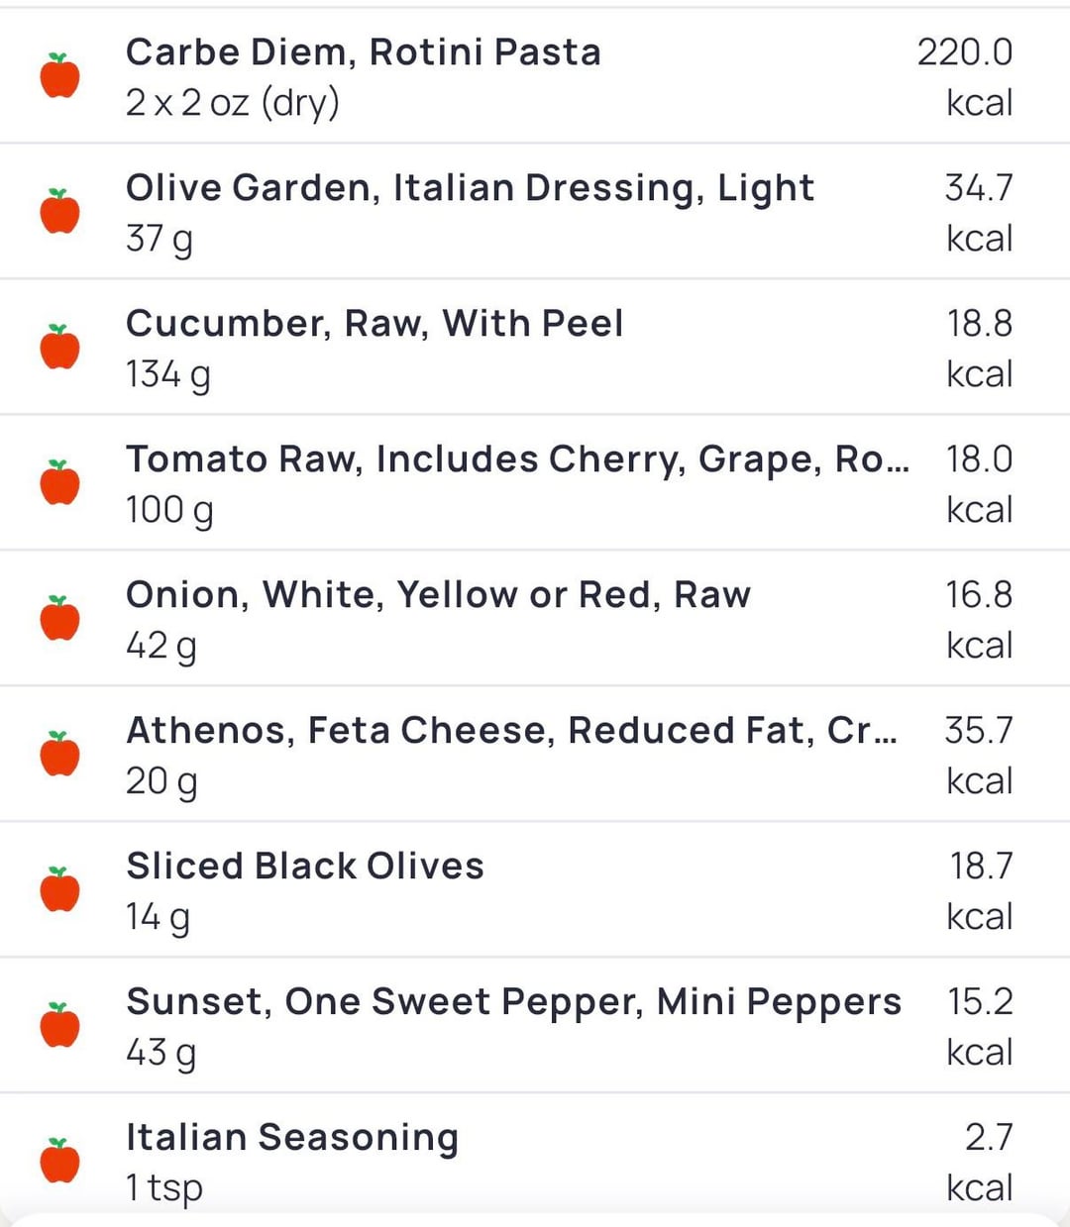Select the apple icon beside Sliced Black Olives
This screenshot has width=1070, height=1227.
[59, 890]
